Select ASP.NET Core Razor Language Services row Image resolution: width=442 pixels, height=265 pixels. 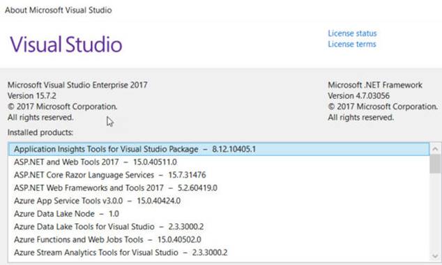pyautogui.click(x=219, y=175)
